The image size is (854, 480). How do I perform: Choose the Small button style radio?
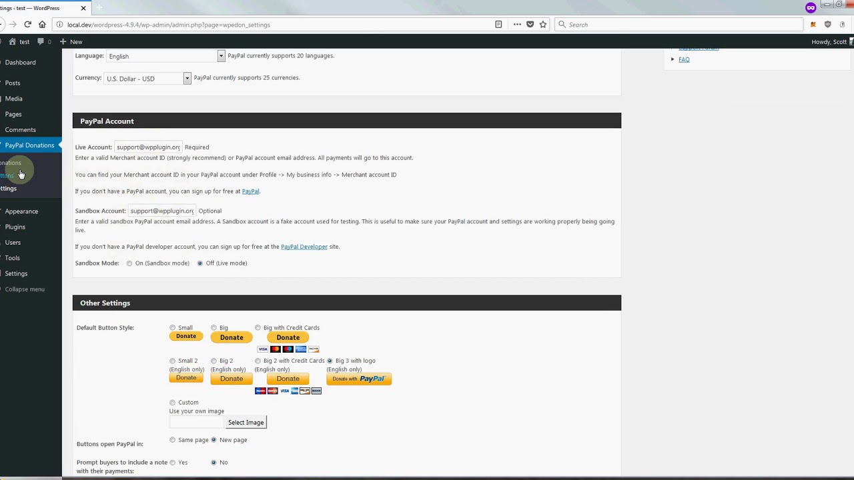(x=172, y=328)
